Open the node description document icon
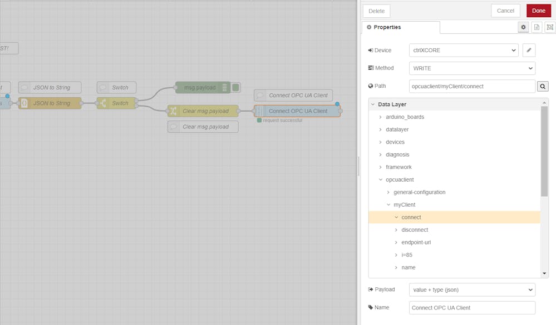The image size is (556, 325). click(537, 27)
